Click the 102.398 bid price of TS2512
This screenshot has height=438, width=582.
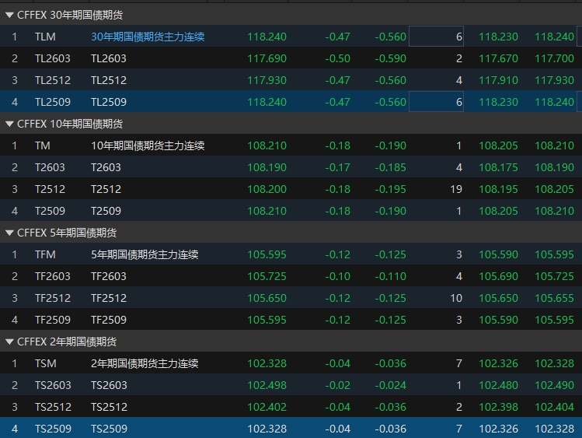pos(498,407)
